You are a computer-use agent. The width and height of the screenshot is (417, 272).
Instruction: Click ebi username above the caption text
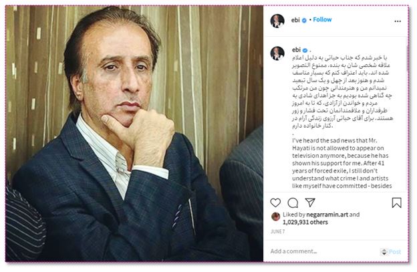(296, 49)
